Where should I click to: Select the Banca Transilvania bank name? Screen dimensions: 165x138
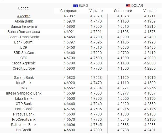(x=24, y=37)
